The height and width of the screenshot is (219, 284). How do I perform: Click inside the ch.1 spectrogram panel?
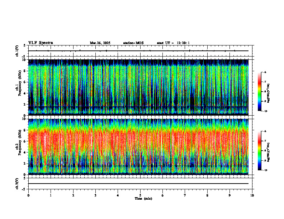(x=138, y=87)
